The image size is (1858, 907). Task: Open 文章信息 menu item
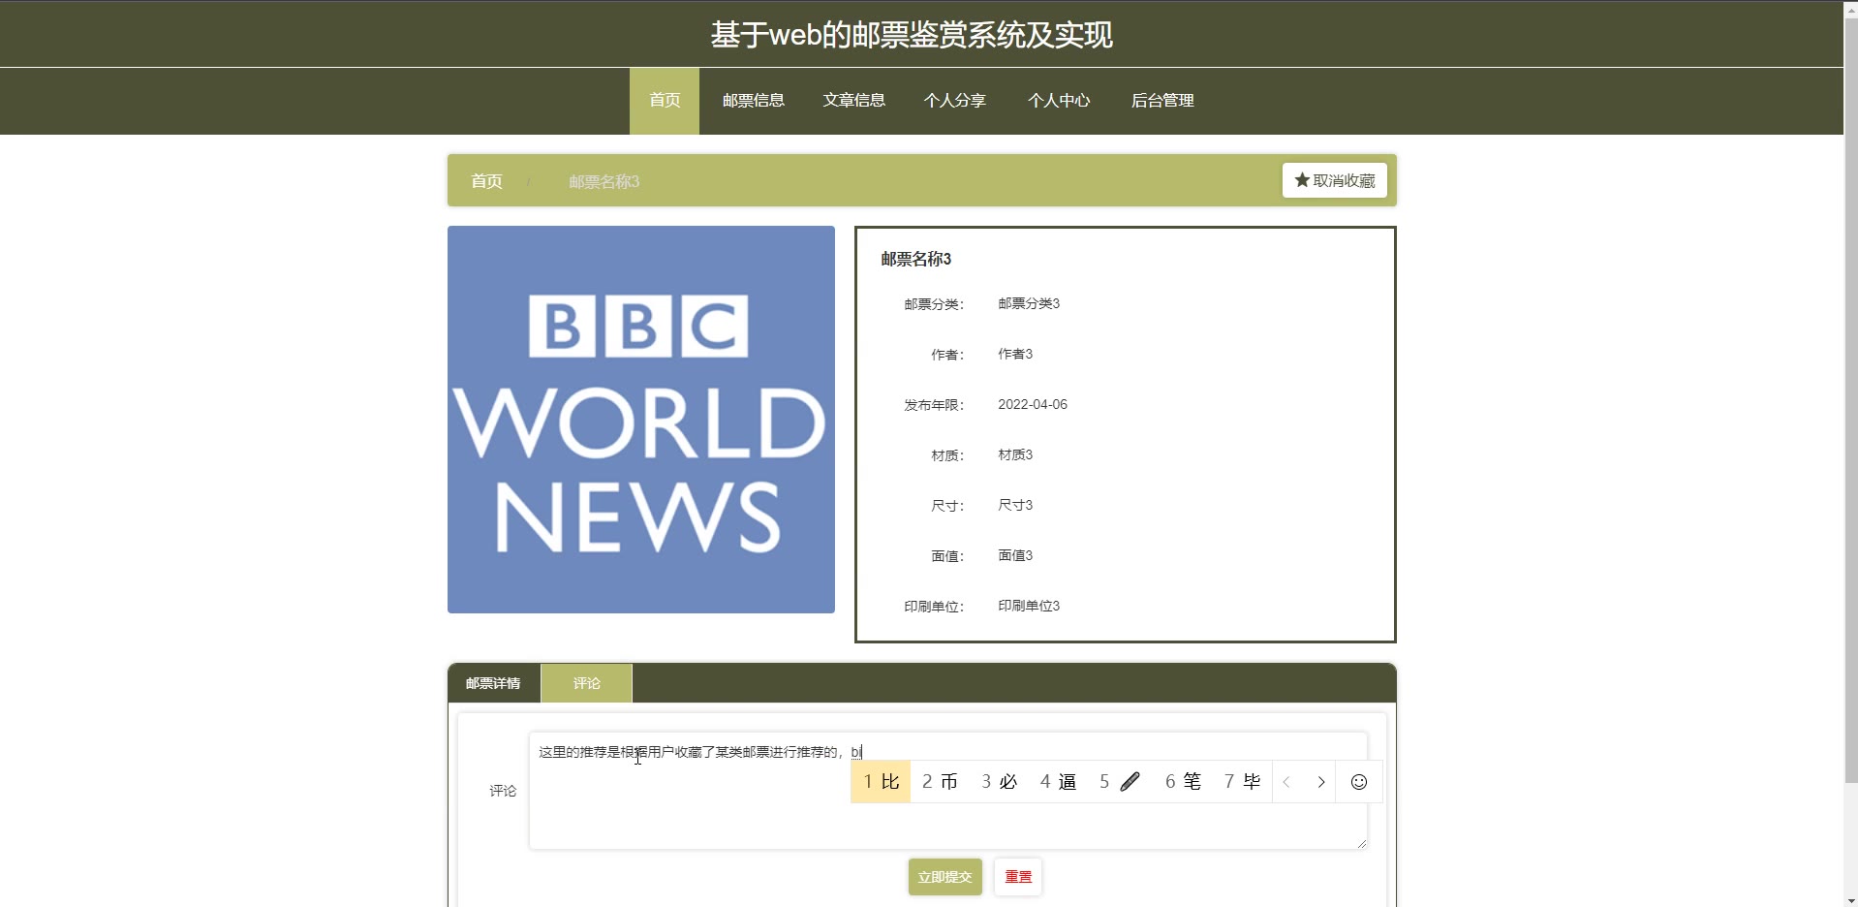(853, 101)
